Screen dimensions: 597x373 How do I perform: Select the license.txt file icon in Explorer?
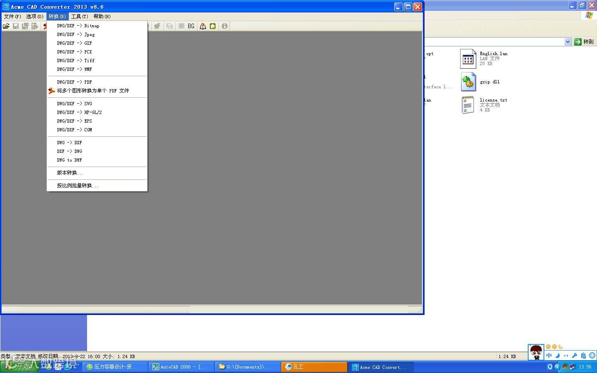(468, 105)
